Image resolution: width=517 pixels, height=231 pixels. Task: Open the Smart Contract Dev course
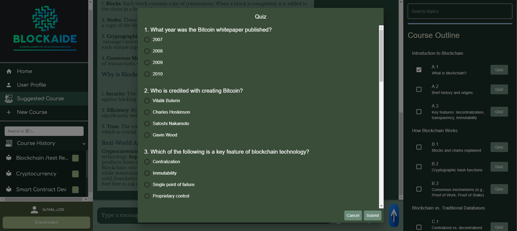tap(41, 190)
